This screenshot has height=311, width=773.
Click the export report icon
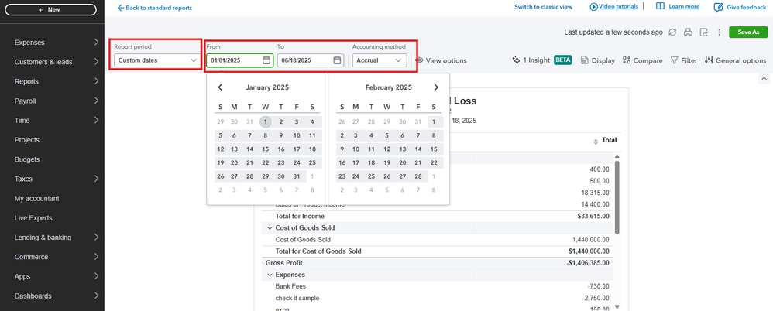coord(703,32)
